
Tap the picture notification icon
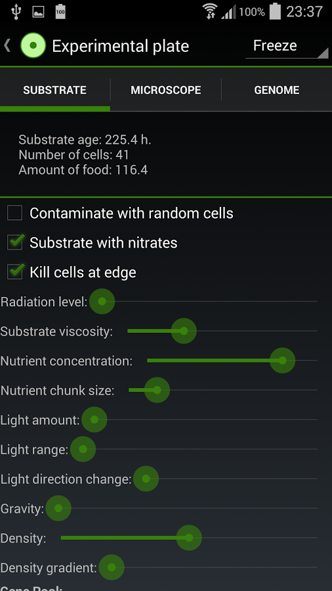[x=38, y=12]
